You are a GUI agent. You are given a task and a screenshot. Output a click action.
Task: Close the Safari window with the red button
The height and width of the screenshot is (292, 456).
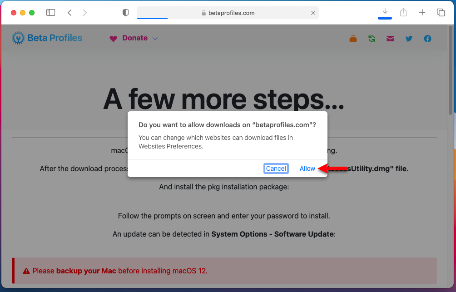pos(13,13)
